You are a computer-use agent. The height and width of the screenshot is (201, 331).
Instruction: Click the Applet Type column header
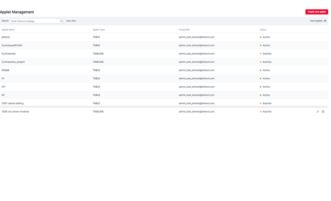(x=99, y=30)
